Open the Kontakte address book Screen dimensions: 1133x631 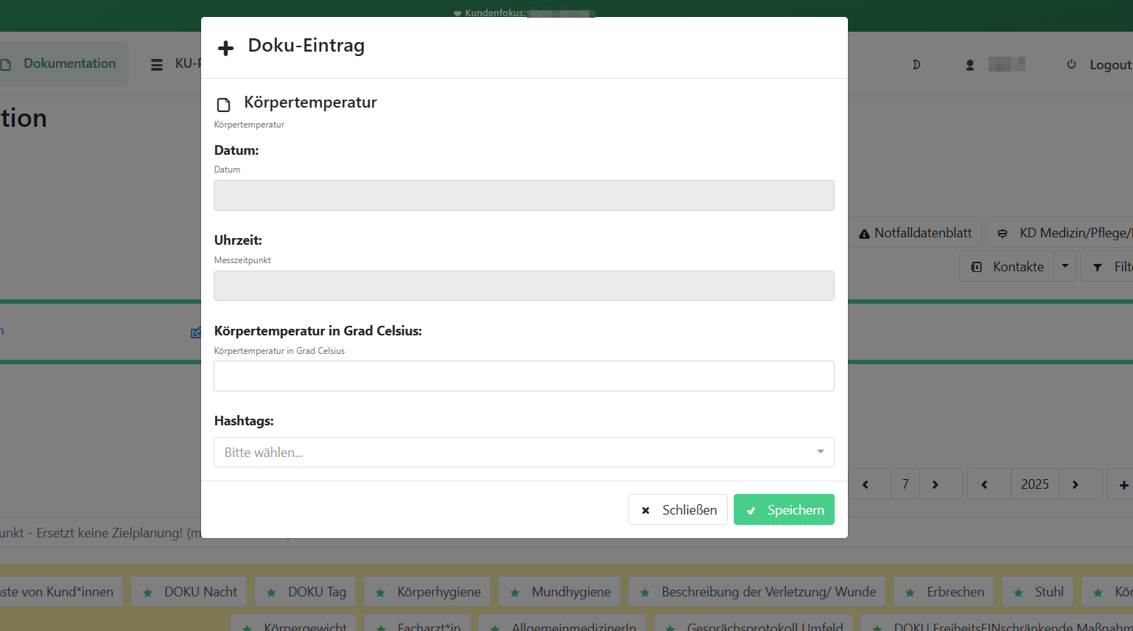pos(1007,266)
